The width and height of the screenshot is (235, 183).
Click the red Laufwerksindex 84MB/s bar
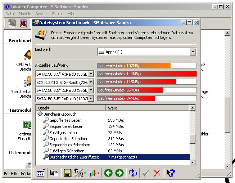146,98
